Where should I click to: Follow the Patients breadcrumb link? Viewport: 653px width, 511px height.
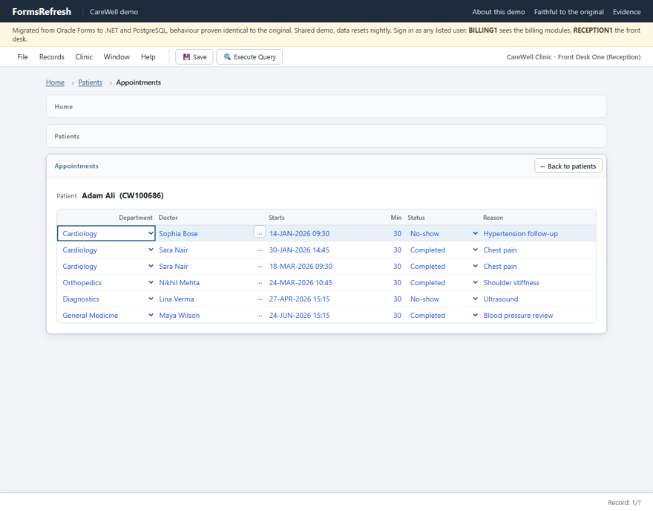point(91,82)
